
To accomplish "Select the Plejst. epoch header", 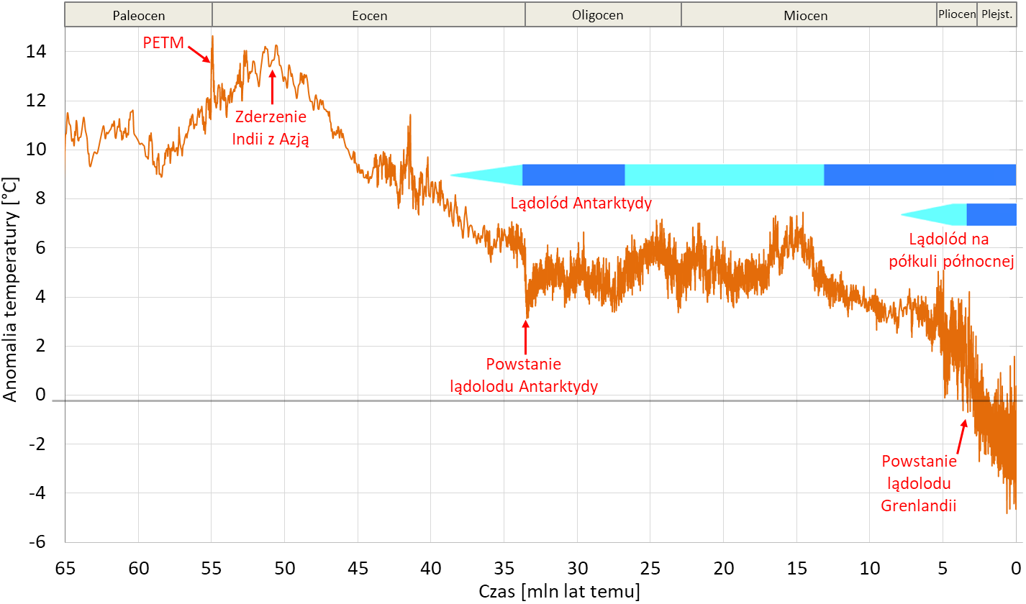I will click(x=997, y=15).
